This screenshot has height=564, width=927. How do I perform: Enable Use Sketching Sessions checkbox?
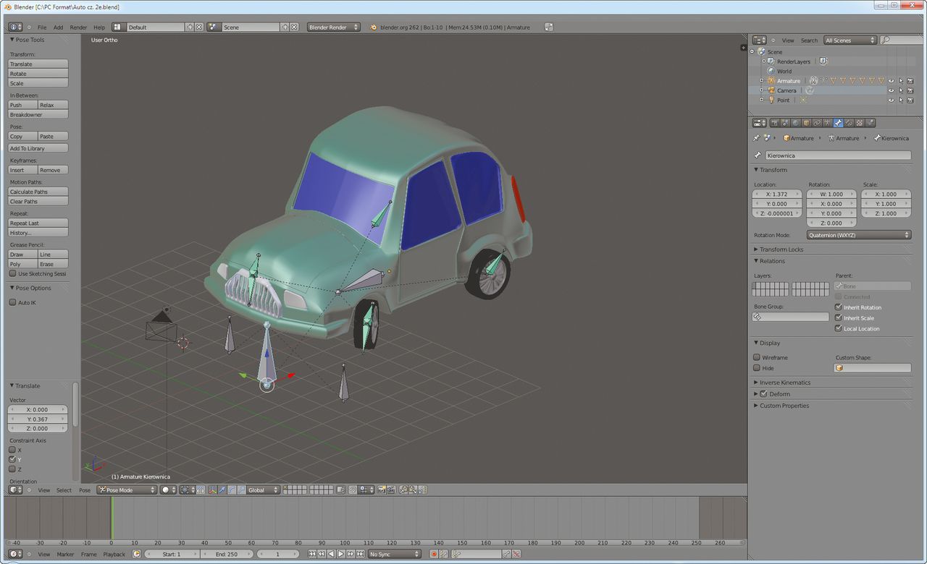click(x=12, y=273)
